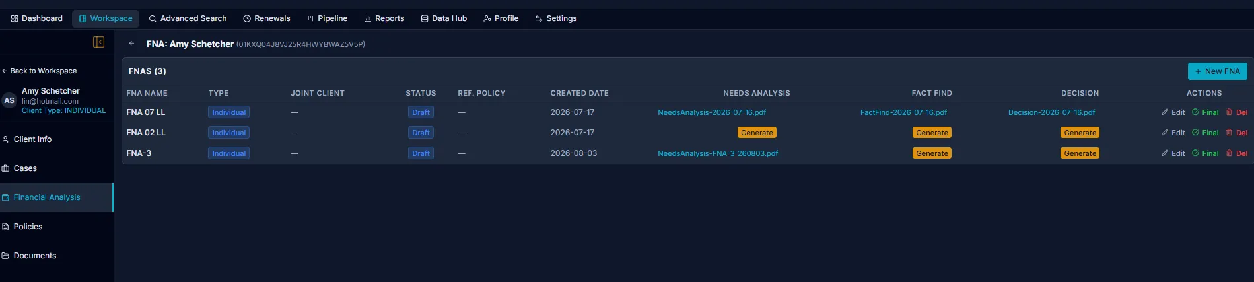The image size is (1254, 282).
Task: Finalize the FNA 02 LL row
Action: click(x=1205, y=133)
